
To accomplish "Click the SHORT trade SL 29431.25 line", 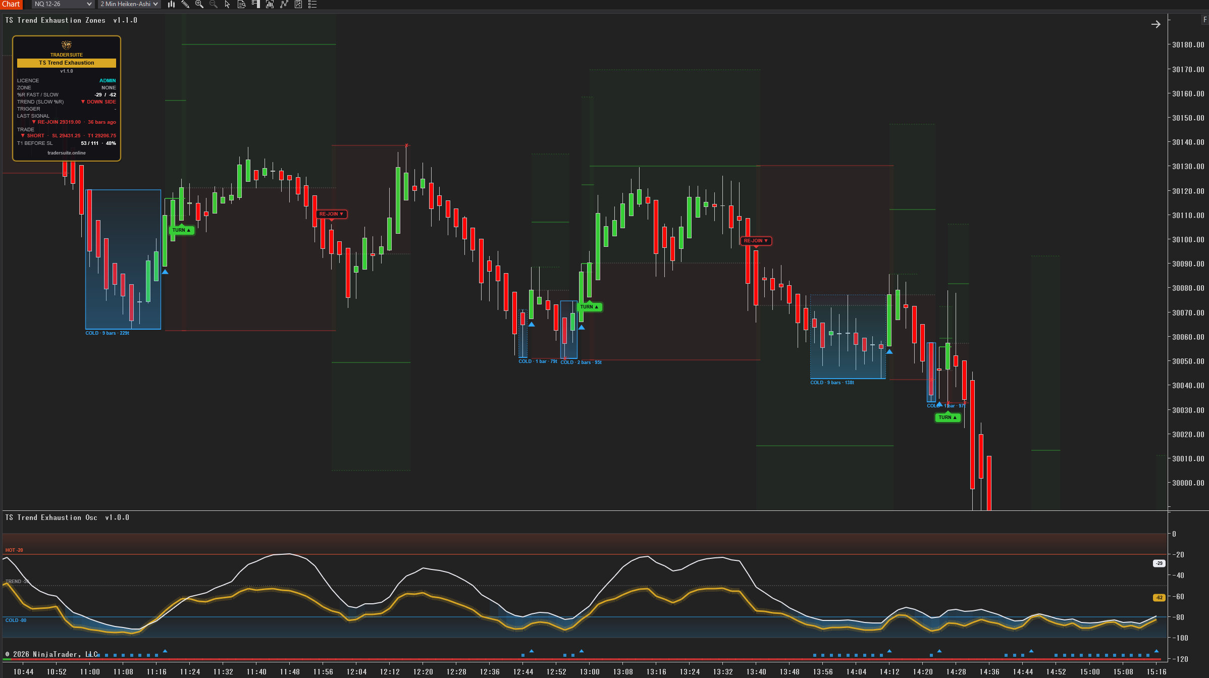I will pyautogui.click(x=68, y=136).
